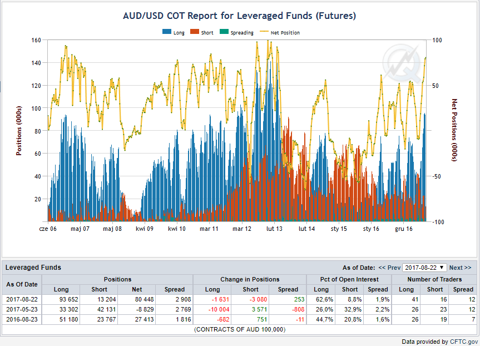Click the x-axis label sty 15
480x346 pixels.
[x=339, y=229]
